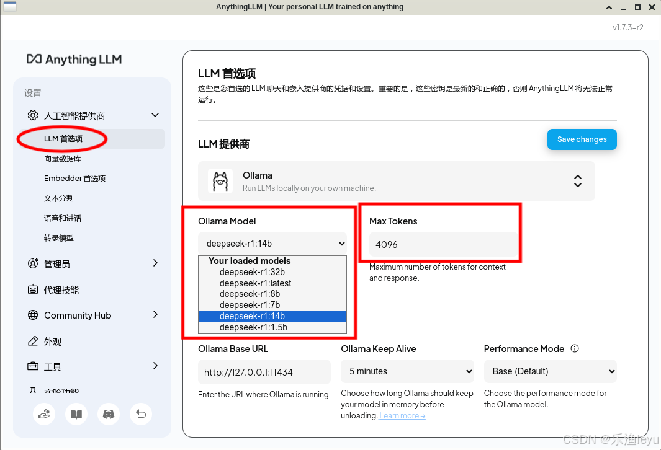The width and height of the screenshot is (661, 450).
Task: Click the v1.7.3-r2 version text
Action: [627, 27]
